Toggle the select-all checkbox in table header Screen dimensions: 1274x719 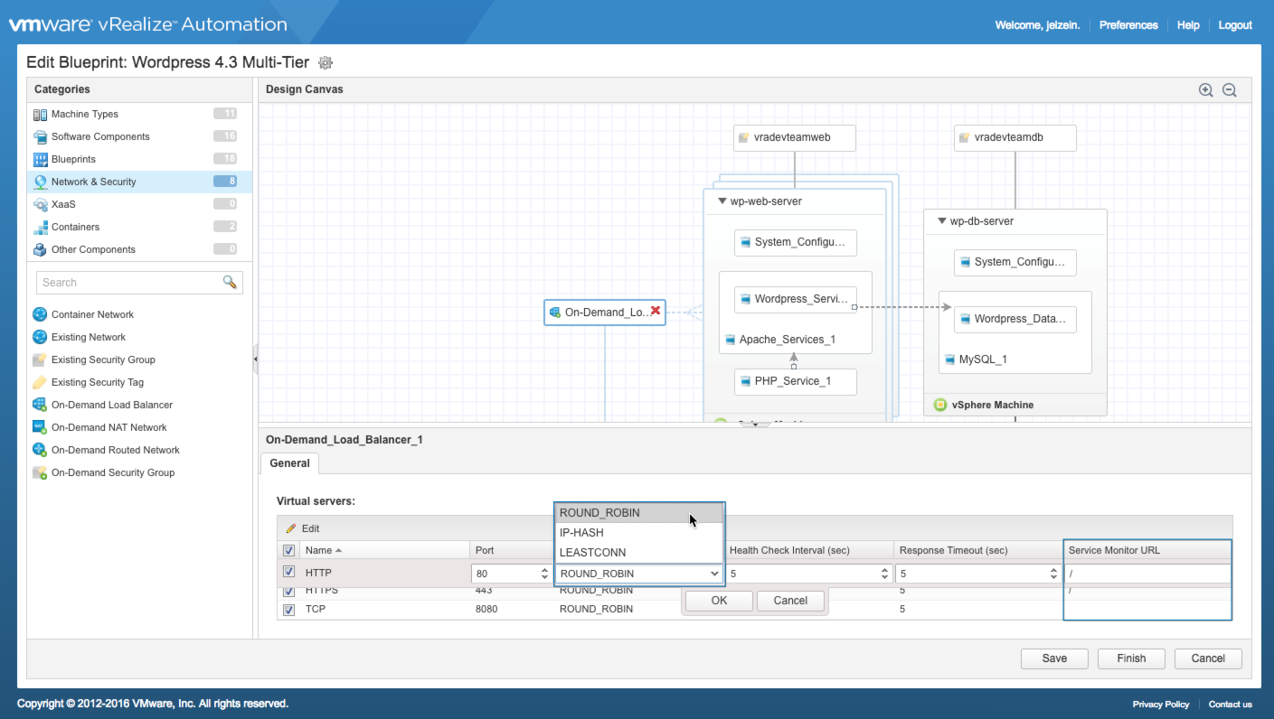tap(288, 550)
